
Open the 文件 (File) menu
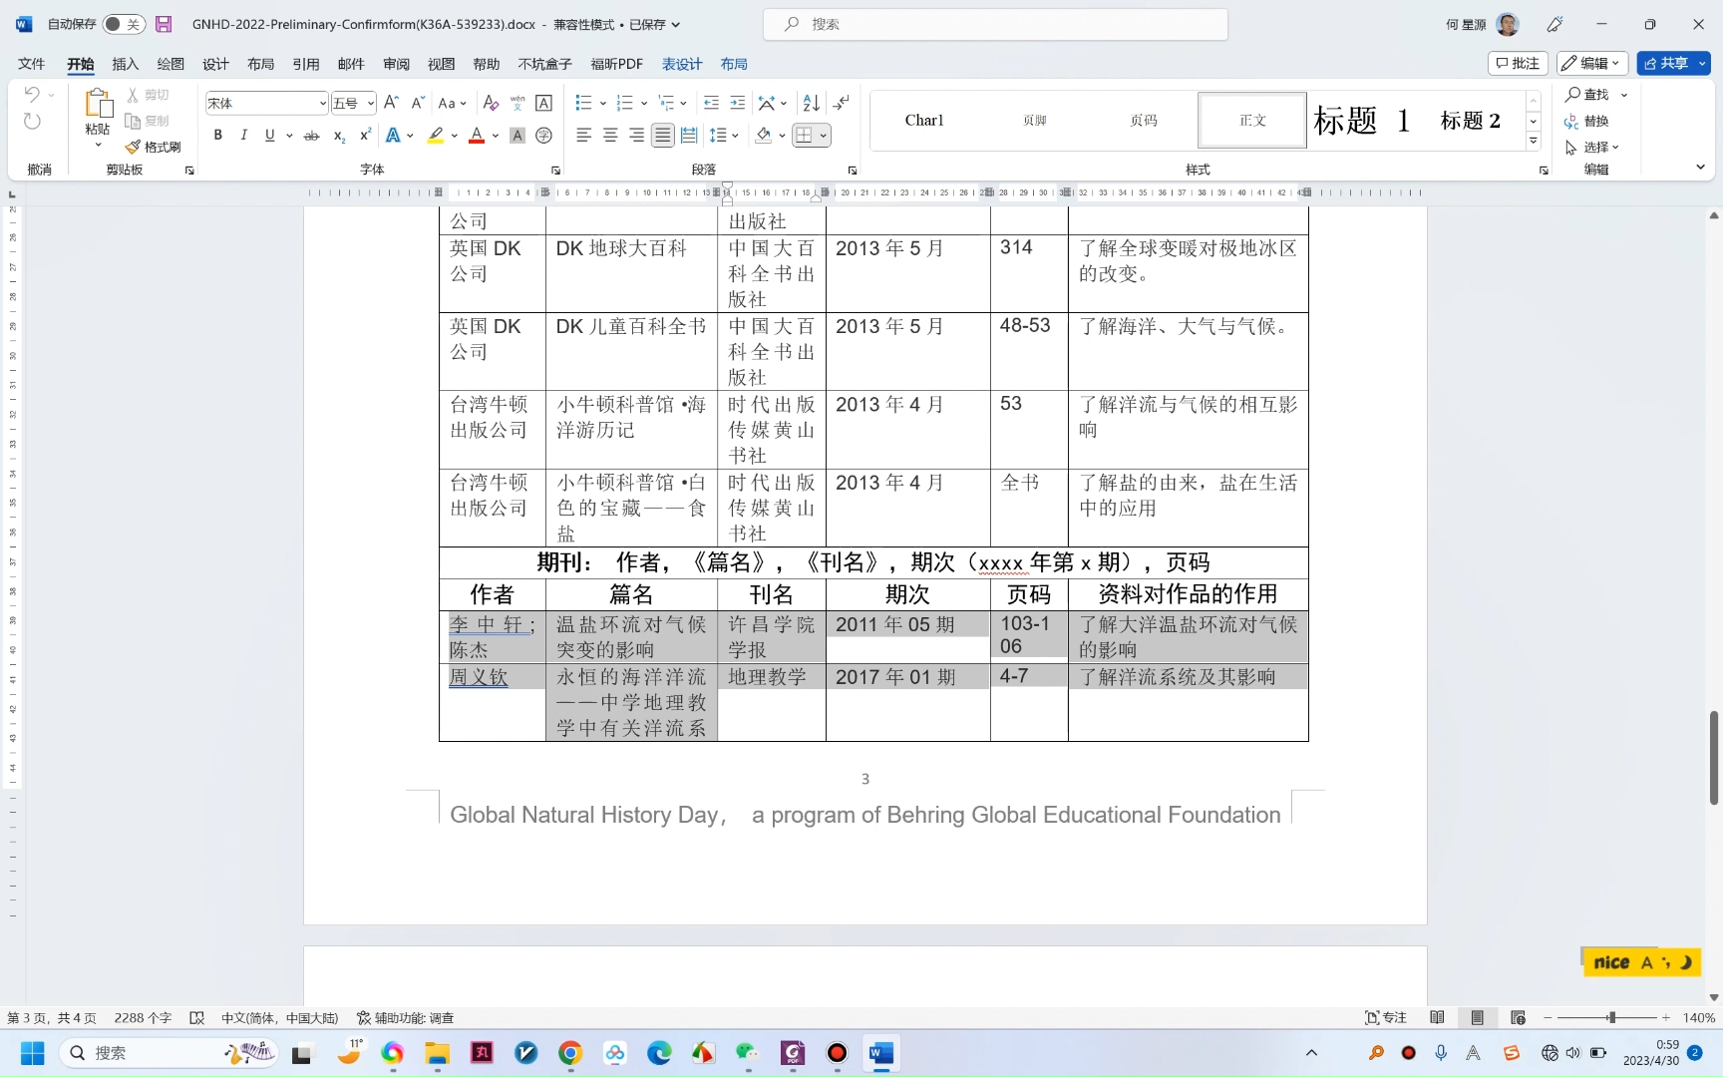(32, 64)
